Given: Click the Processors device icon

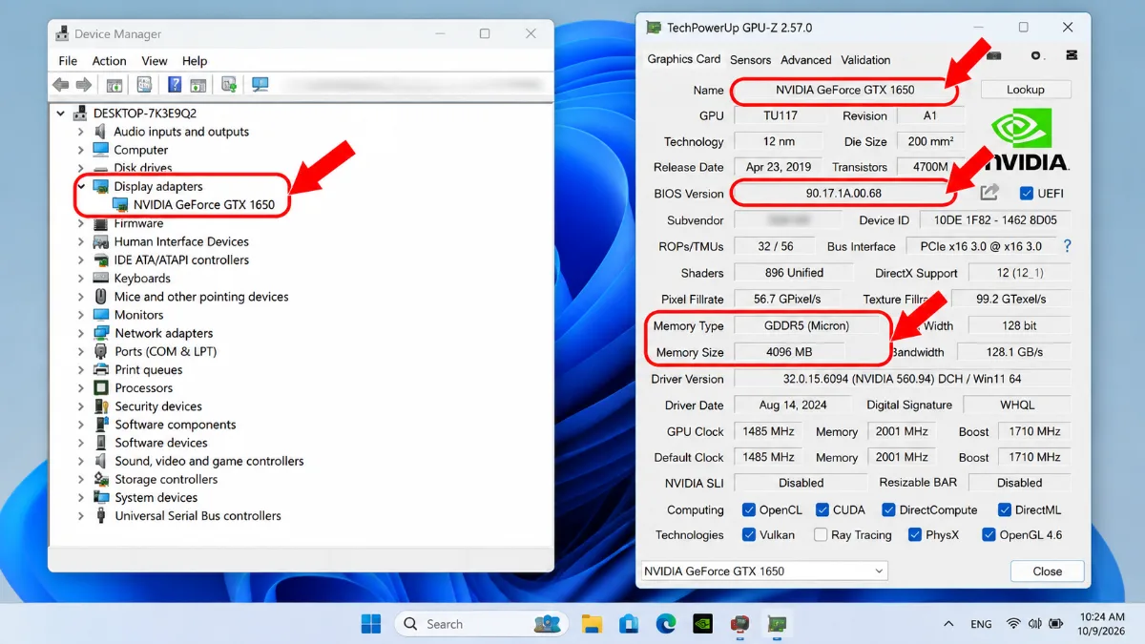Looking at the screenshot, I should (101, 388).
